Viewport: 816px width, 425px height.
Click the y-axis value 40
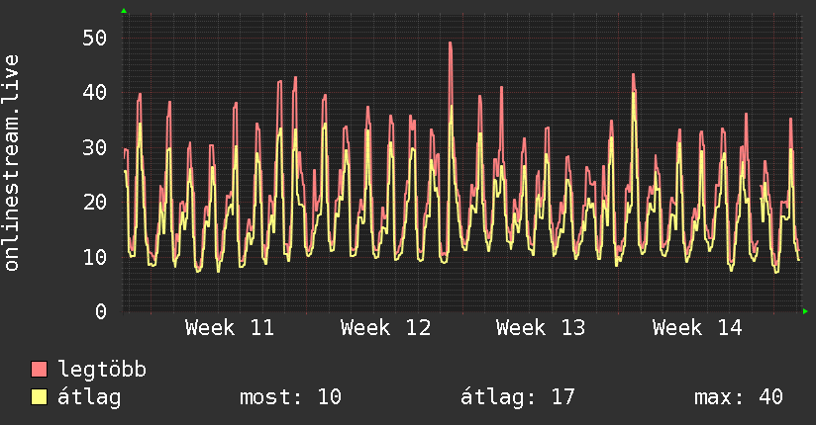pos(95,93)
